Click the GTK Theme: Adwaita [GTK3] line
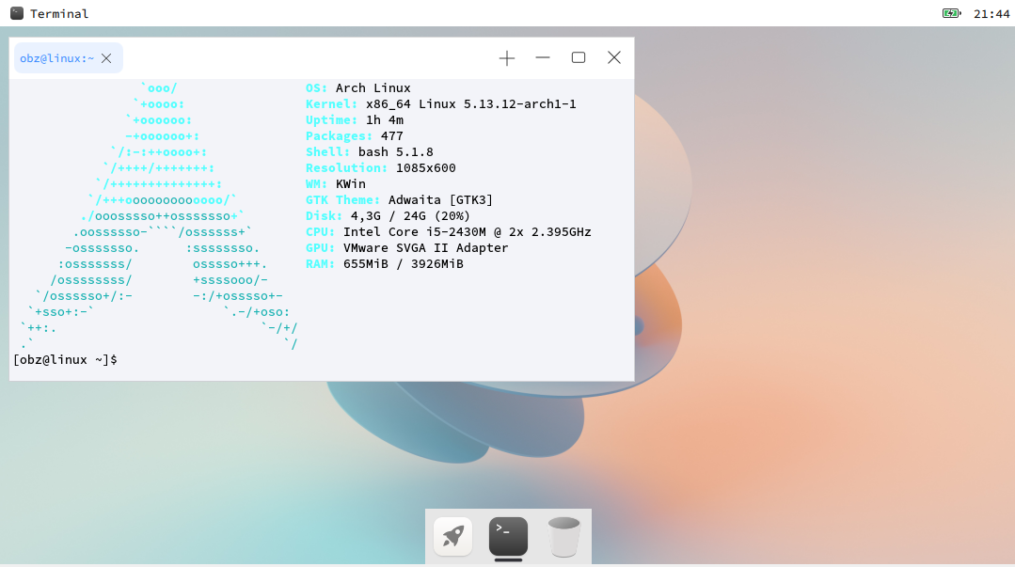The width and height of the screenshot is (1015, 567). 400,200
